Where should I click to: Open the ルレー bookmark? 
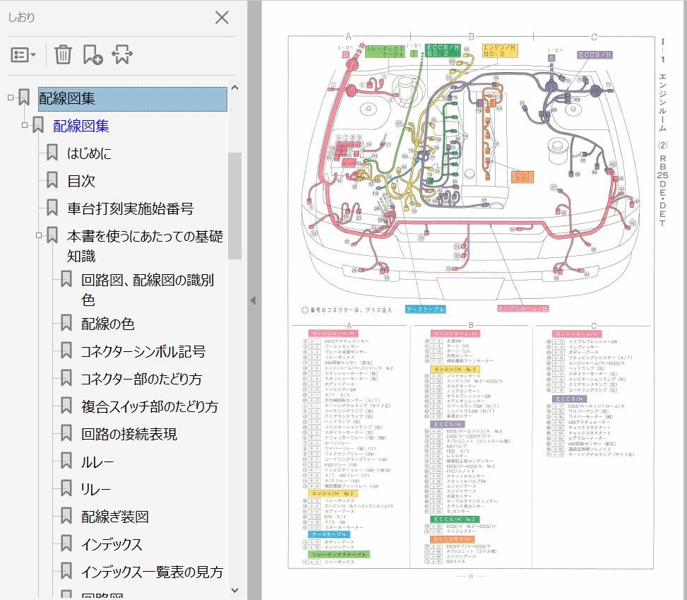97,462
